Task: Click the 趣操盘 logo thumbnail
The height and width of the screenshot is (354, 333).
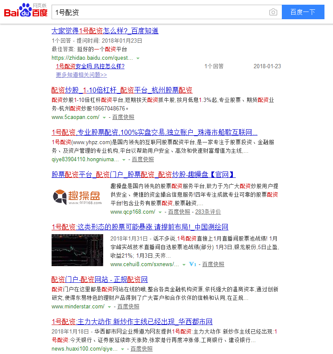Action: coord(77,197)
